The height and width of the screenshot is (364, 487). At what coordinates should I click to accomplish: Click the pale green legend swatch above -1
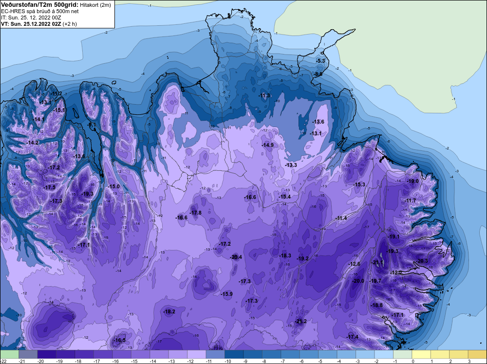point(403,354)
